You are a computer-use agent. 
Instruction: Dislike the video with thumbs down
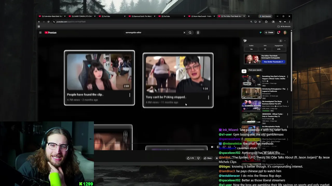[198, 158]
